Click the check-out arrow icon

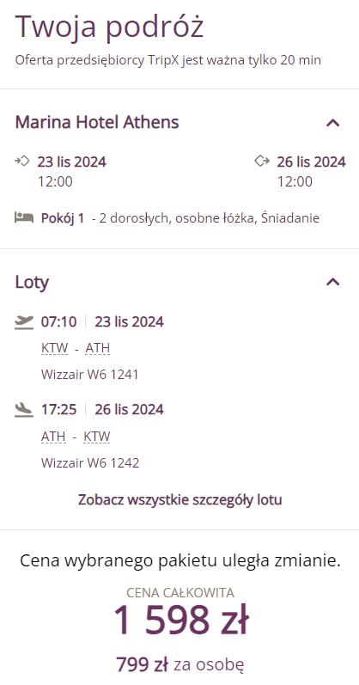262,161
